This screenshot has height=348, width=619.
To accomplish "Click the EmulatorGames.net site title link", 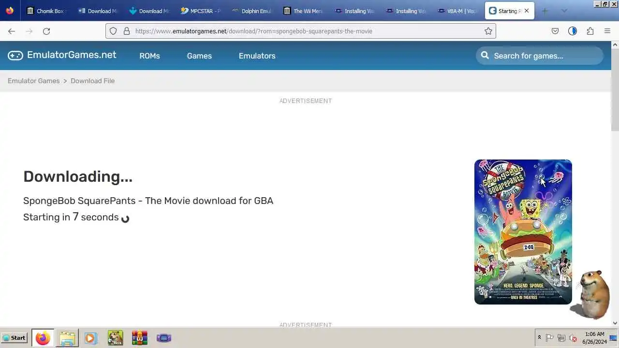I will coord(72,55).
